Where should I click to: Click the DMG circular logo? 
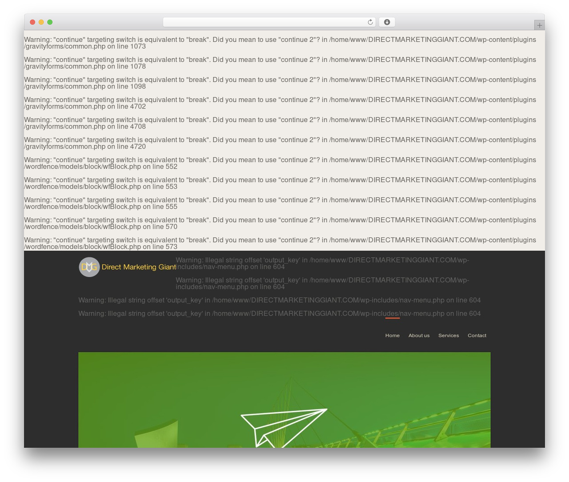click(89, 267)
